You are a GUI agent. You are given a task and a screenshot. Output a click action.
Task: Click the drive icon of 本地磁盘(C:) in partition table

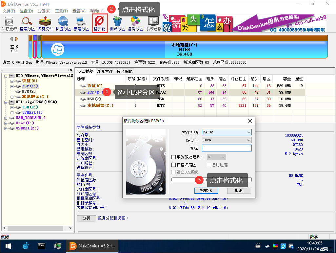tap(83, 106)
